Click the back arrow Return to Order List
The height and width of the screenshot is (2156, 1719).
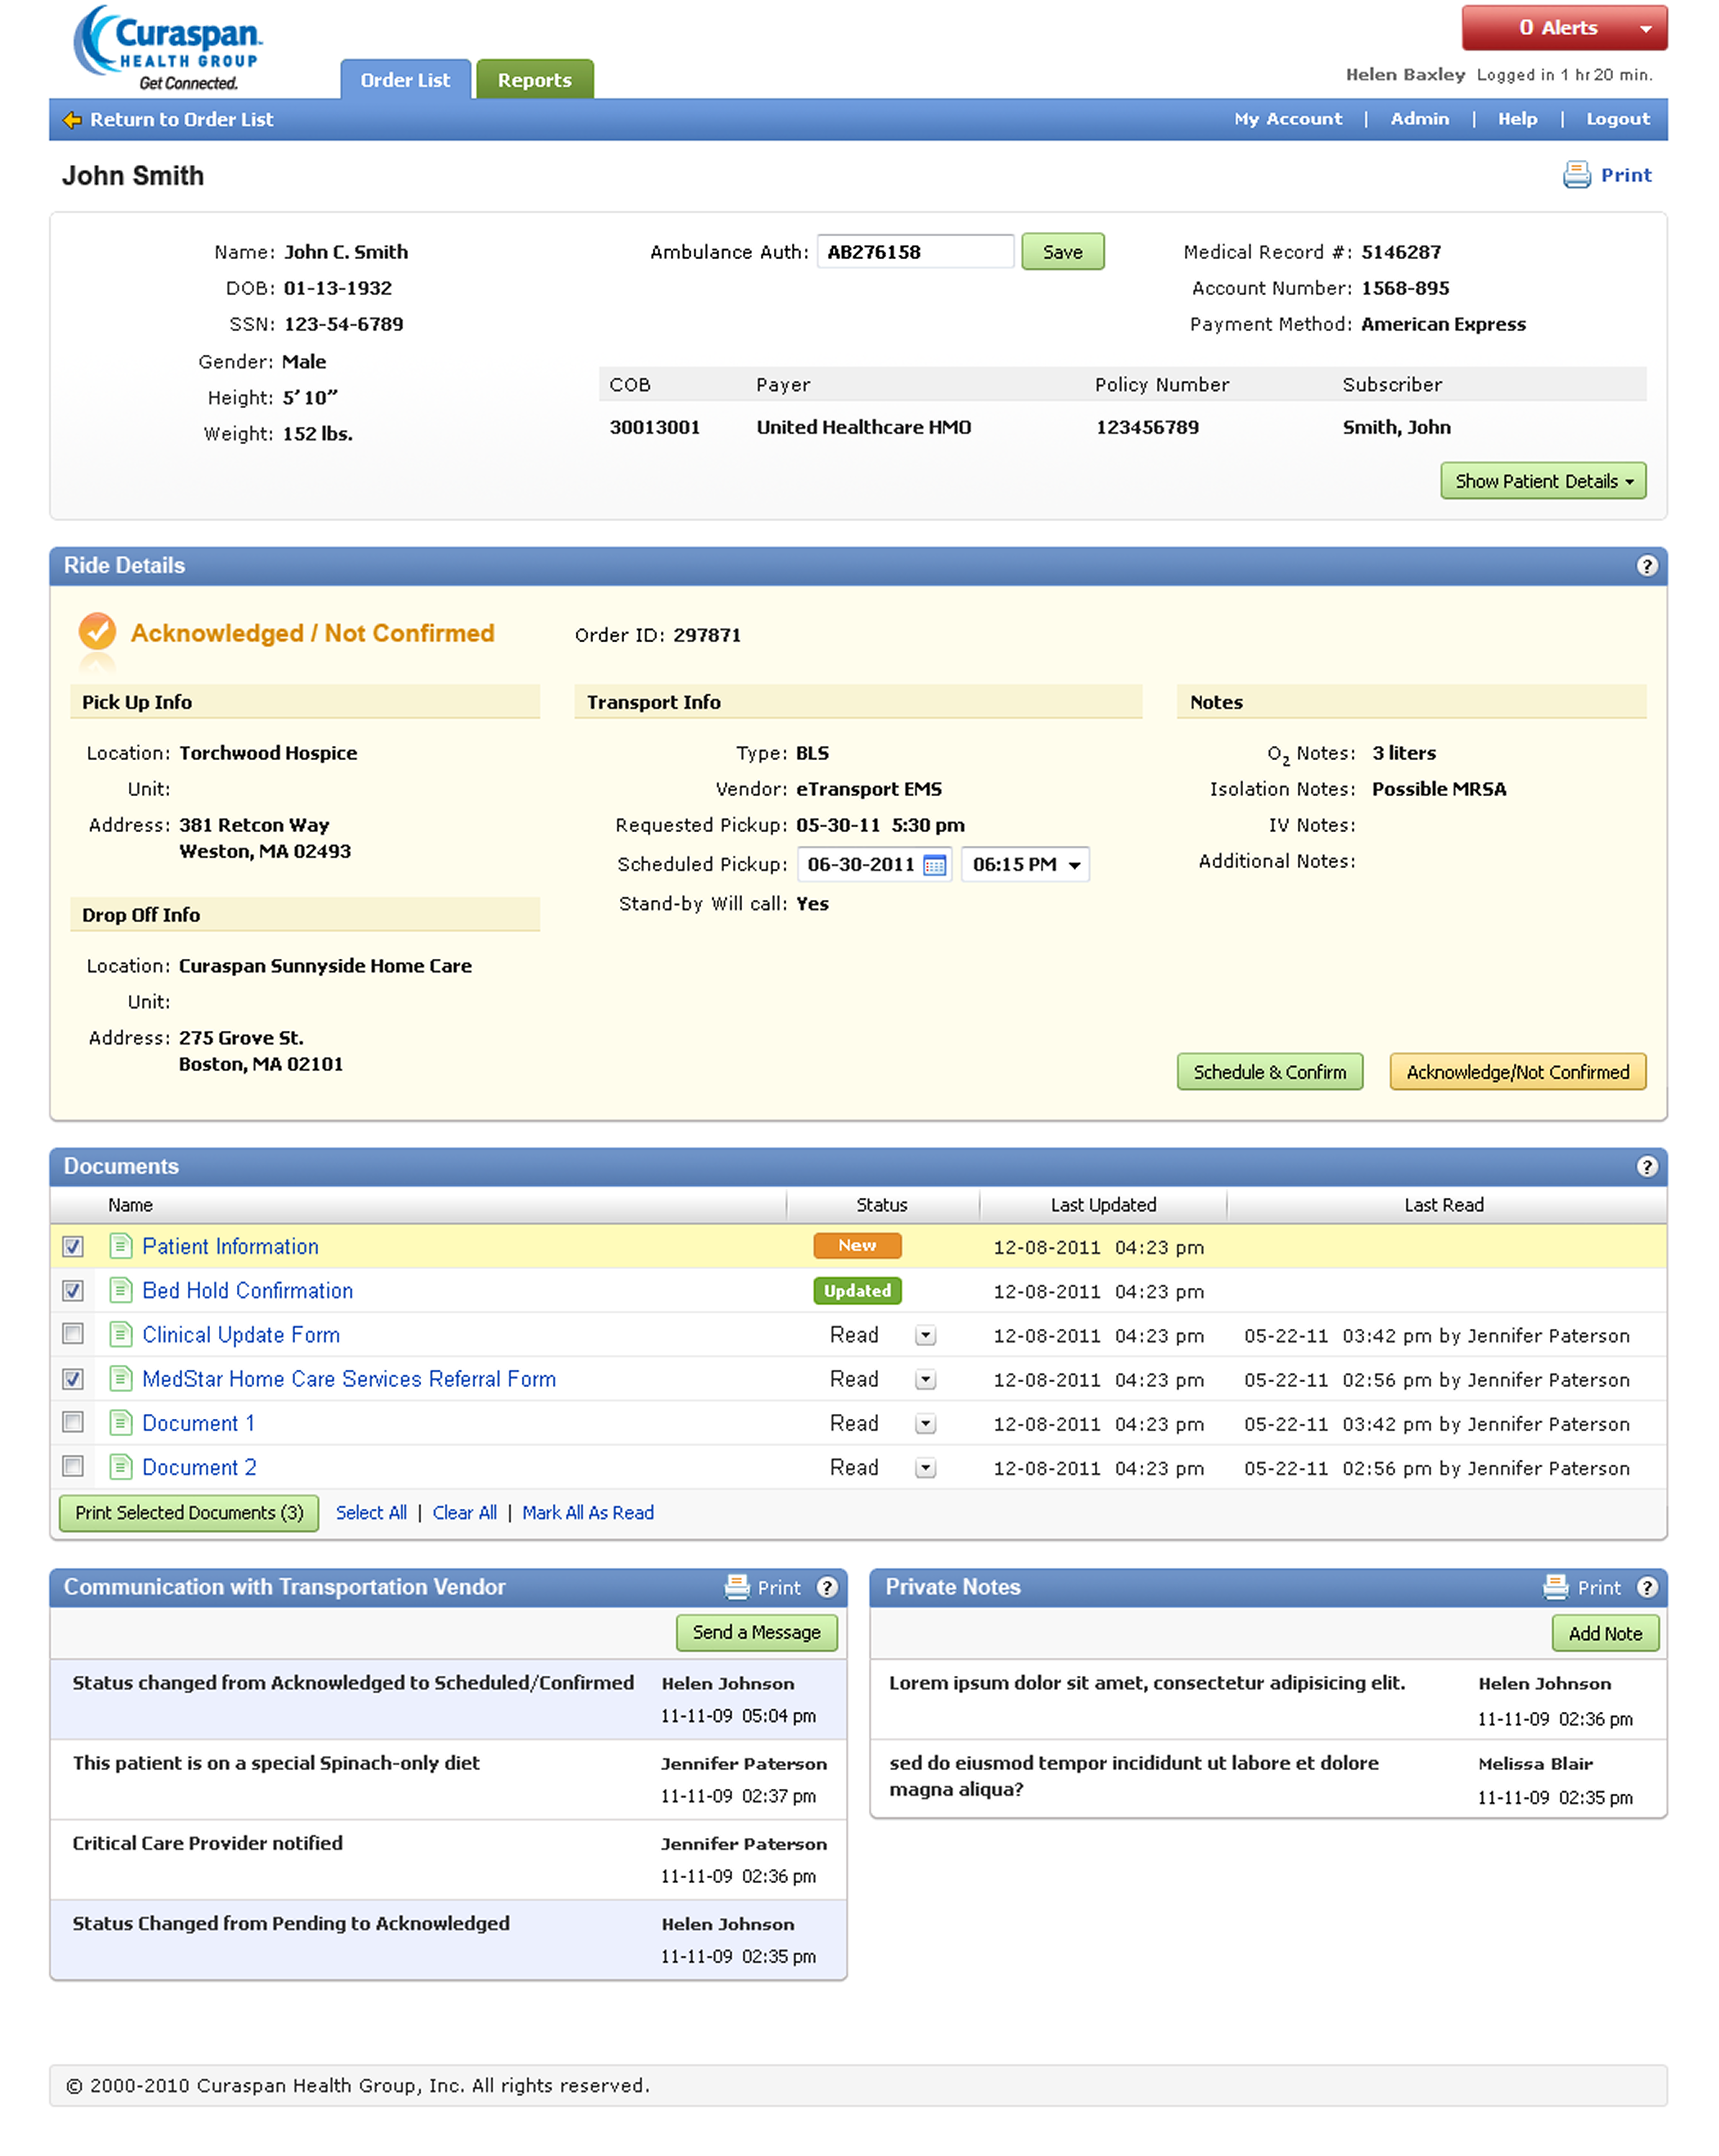coord(72,120)
